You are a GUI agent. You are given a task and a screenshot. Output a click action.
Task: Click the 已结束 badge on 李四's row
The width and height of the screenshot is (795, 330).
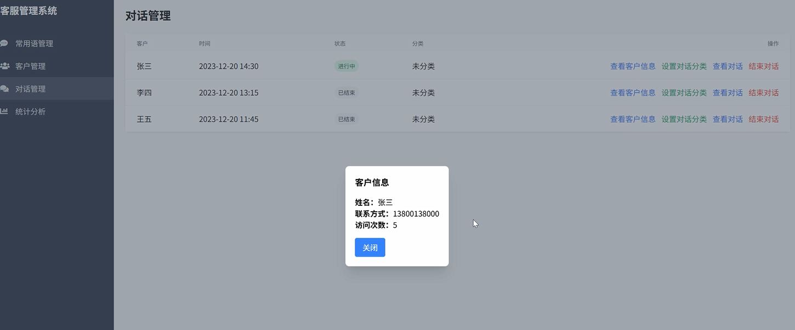point(346,92)
